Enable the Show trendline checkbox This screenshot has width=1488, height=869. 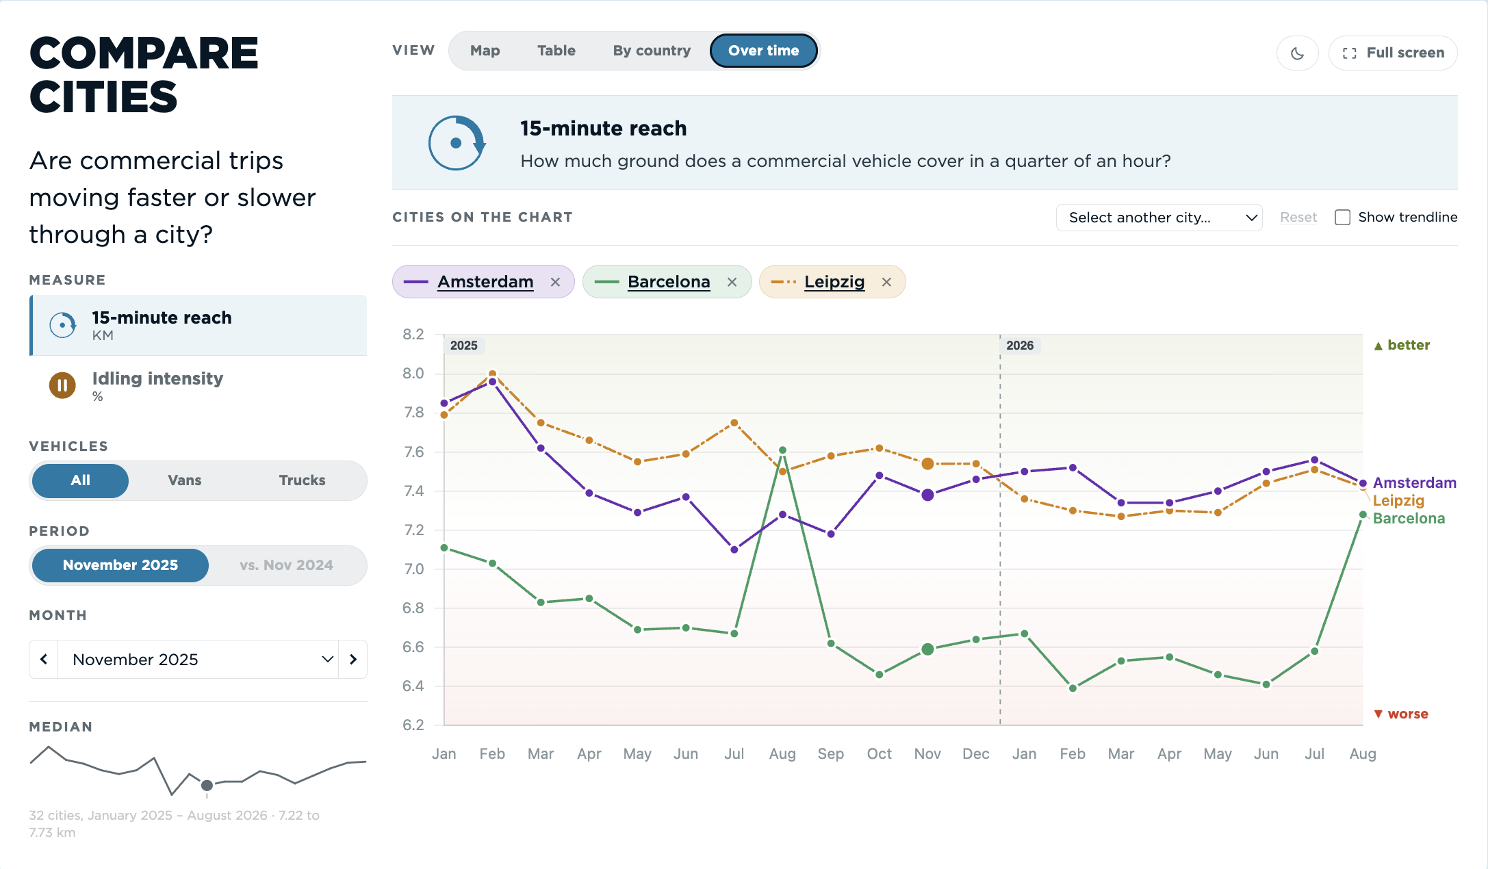(x=1343, y=218)
